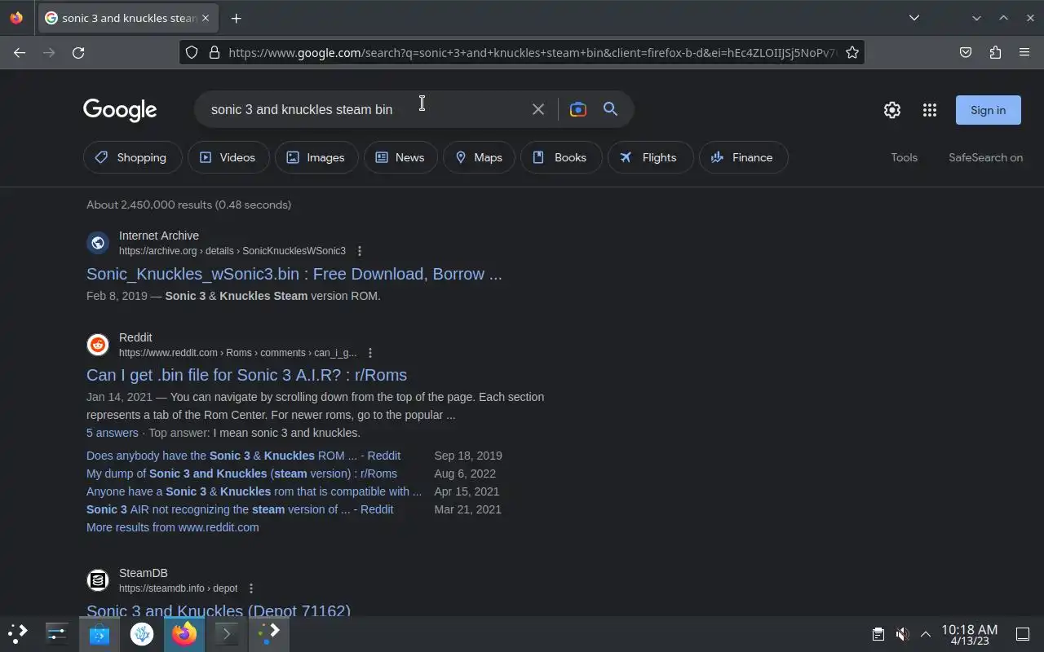This screenshot has width=1044, height=652.
Task: Filter results by Videos
Action: pos(228,157)
